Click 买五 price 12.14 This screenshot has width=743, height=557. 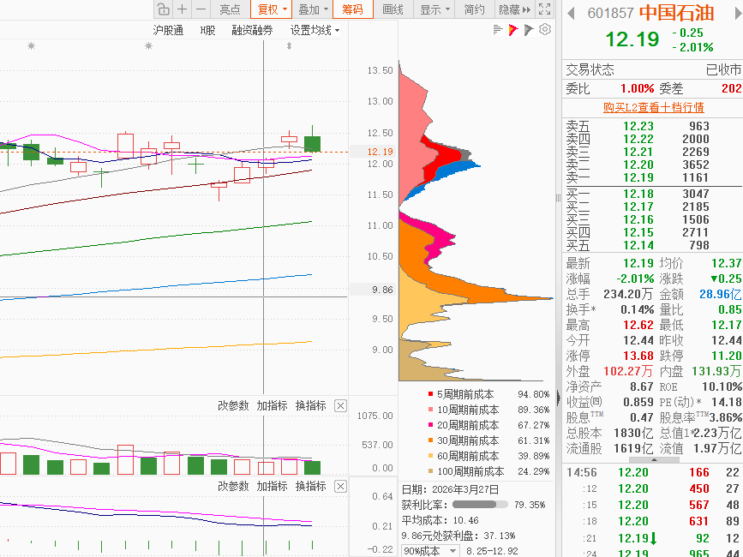[x=638, y=245]
